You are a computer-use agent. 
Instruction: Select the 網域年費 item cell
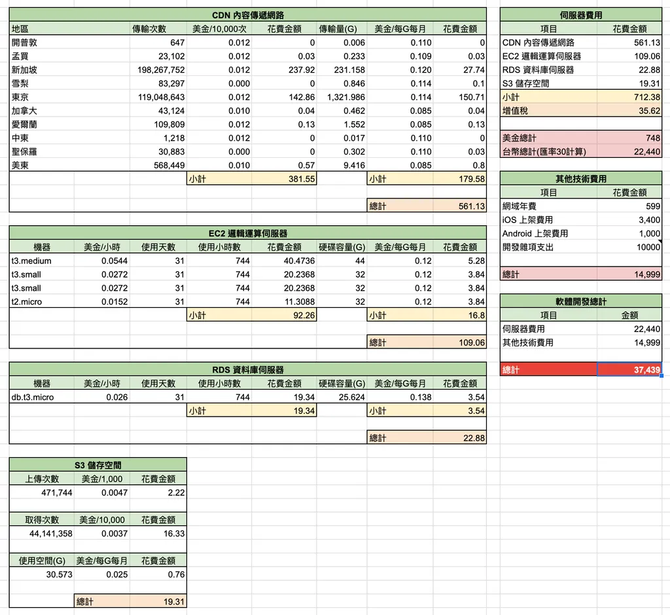(549, 206)
